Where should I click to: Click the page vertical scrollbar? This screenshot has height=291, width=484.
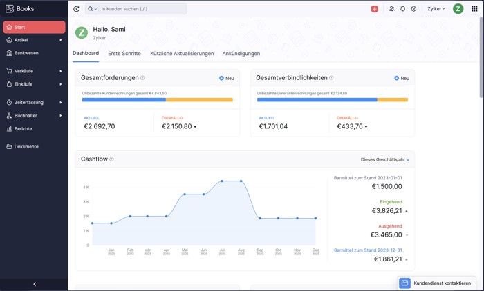(x=481, y=57)
